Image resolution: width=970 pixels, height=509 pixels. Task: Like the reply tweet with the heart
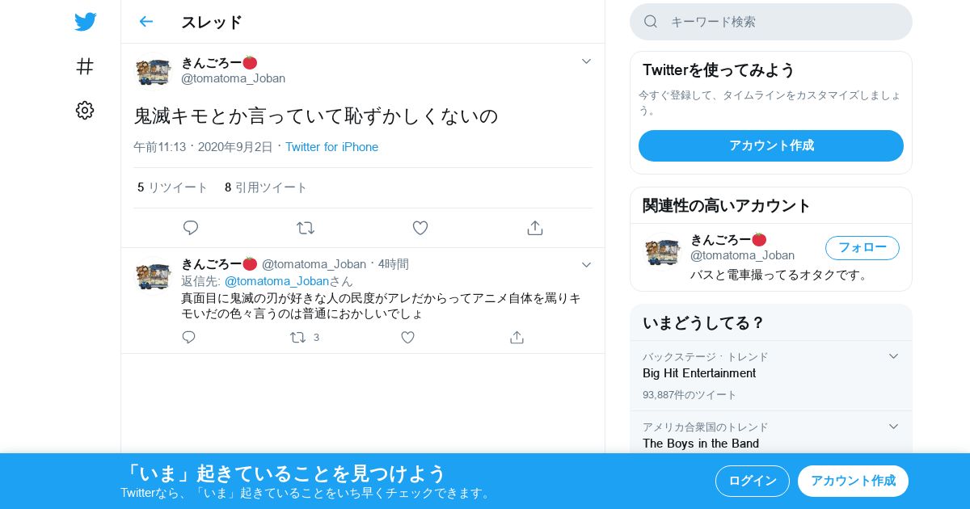[x=408, y=338]
